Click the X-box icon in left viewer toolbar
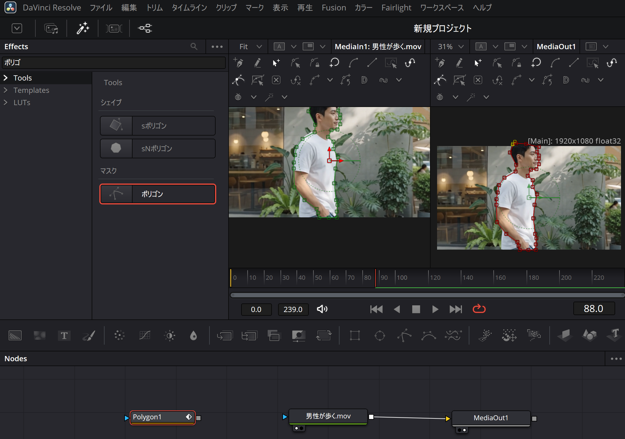The width and height of the screenshot is (625, 439). coord(276,80)
